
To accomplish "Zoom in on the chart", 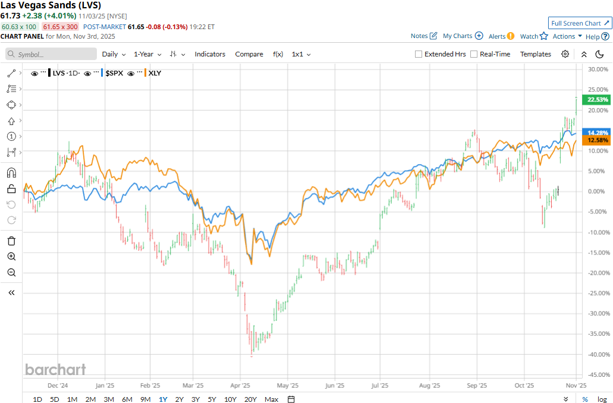I will 11,257.
